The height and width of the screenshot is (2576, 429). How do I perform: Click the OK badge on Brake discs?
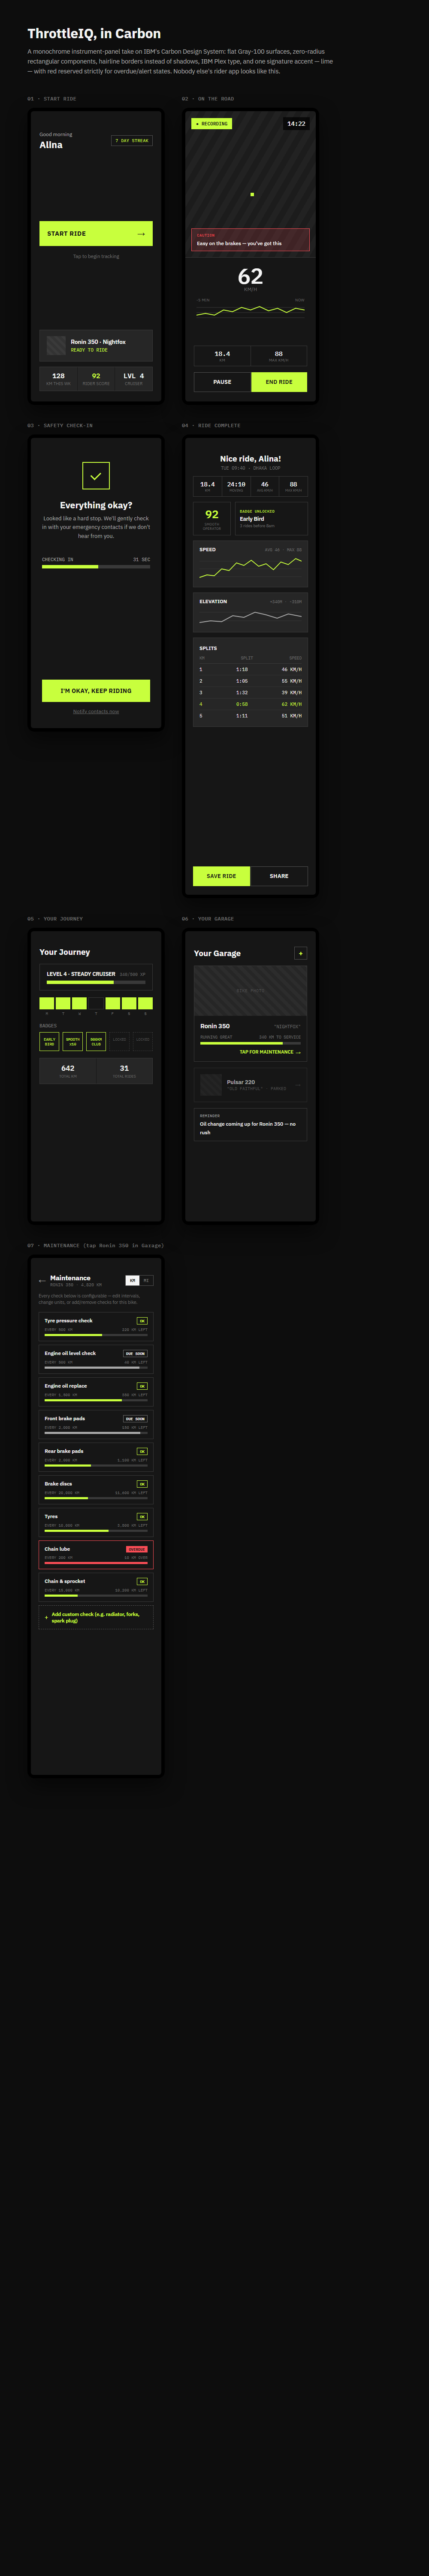click(142, 1484)
